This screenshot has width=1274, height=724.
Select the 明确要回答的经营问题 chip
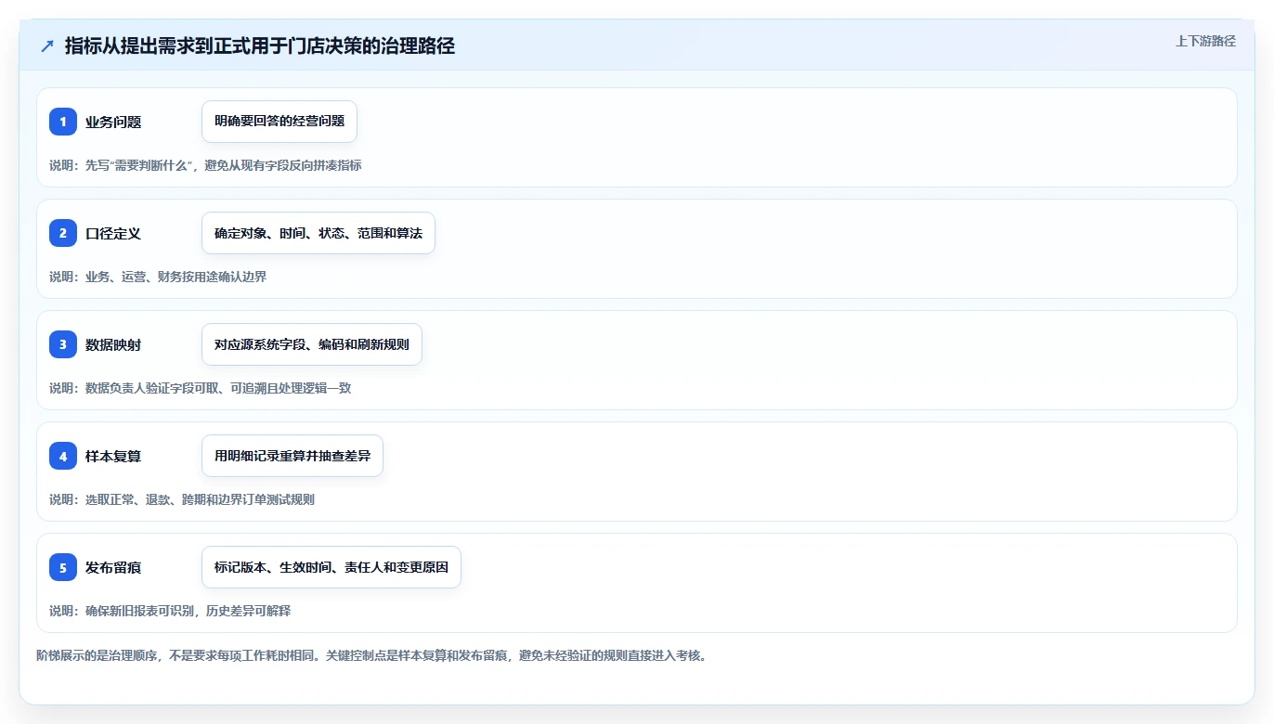coord(279,122)
